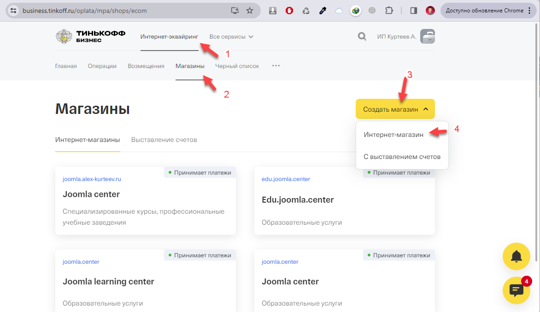This screenshot has width=540, height=312.
Task: Open joomla.center link above bottom-right Joomla center
Action: pyautogui.click(x=280, y=262)
